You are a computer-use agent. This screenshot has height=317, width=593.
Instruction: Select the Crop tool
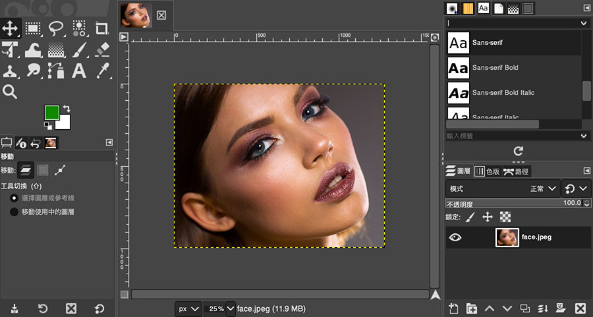[101, 28]
